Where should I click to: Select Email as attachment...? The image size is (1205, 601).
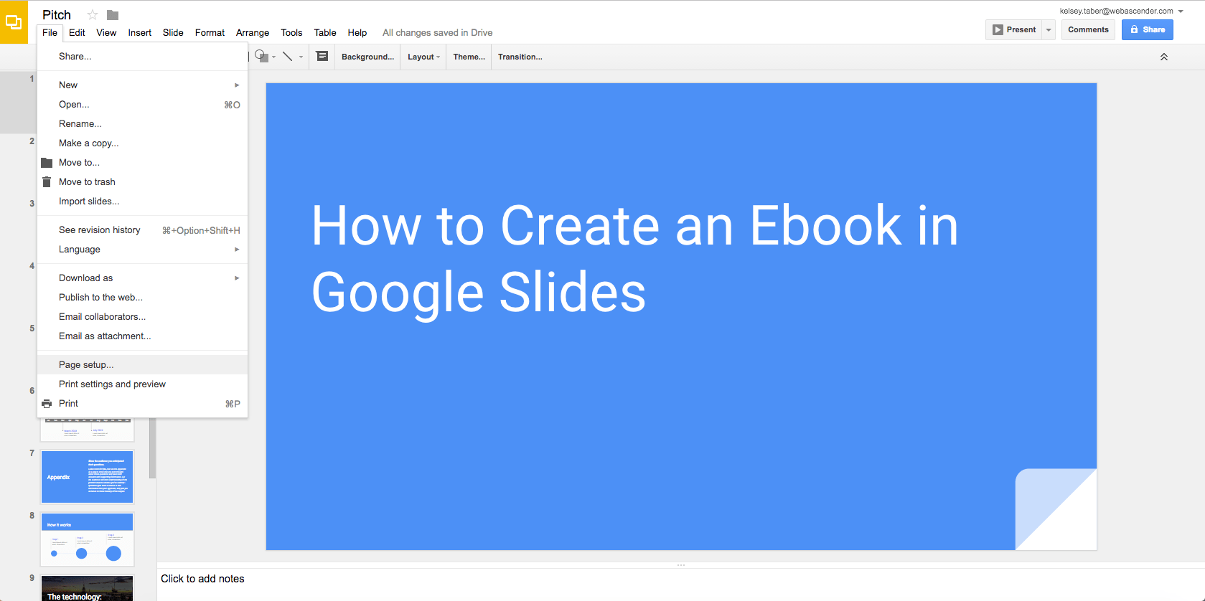pyautogui.click(x=142, y=336)
